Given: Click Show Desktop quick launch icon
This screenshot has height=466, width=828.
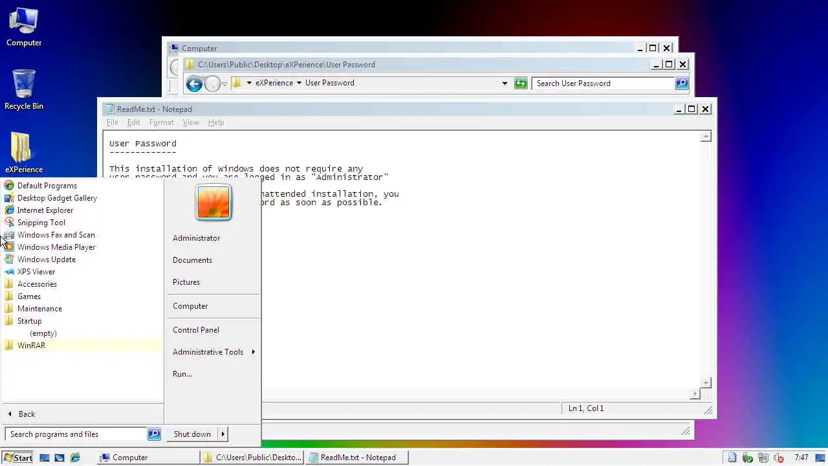Looking at the screenshot, I should click(x=45, y=458).
